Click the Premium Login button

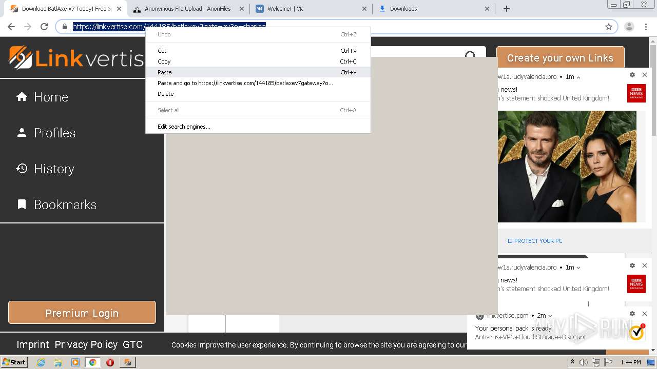tap(82, 313)
